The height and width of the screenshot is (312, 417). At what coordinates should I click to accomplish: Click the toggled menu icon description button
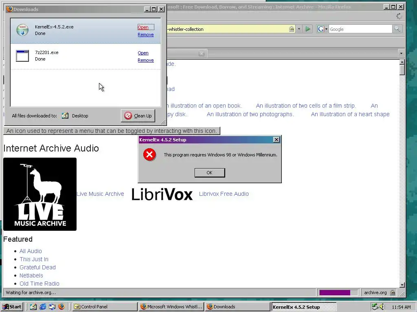tap(112, 131)
